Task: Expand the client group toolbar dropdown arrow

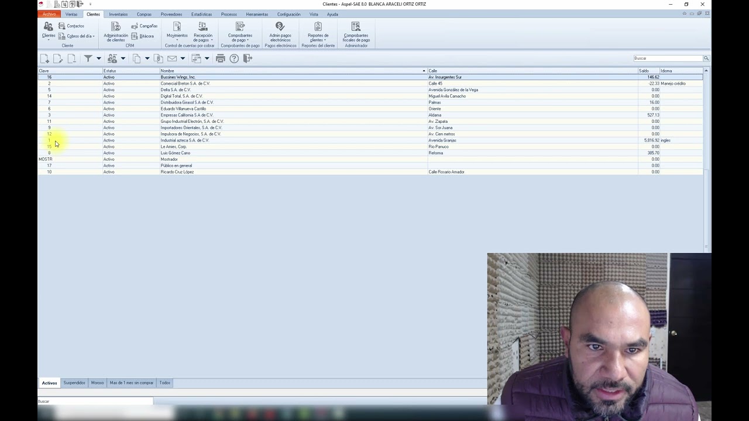Action: 123,58
